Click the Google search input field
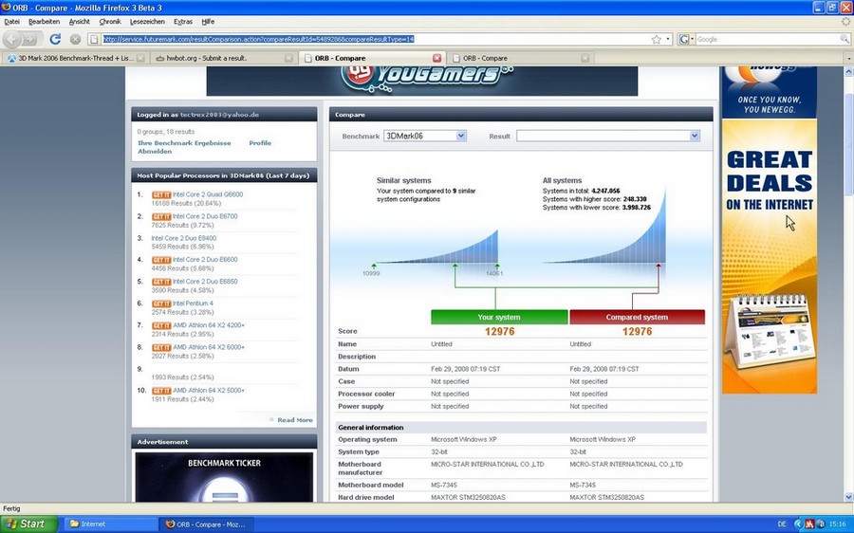This screenshot has width=854, height=533. tap(767, 39)
